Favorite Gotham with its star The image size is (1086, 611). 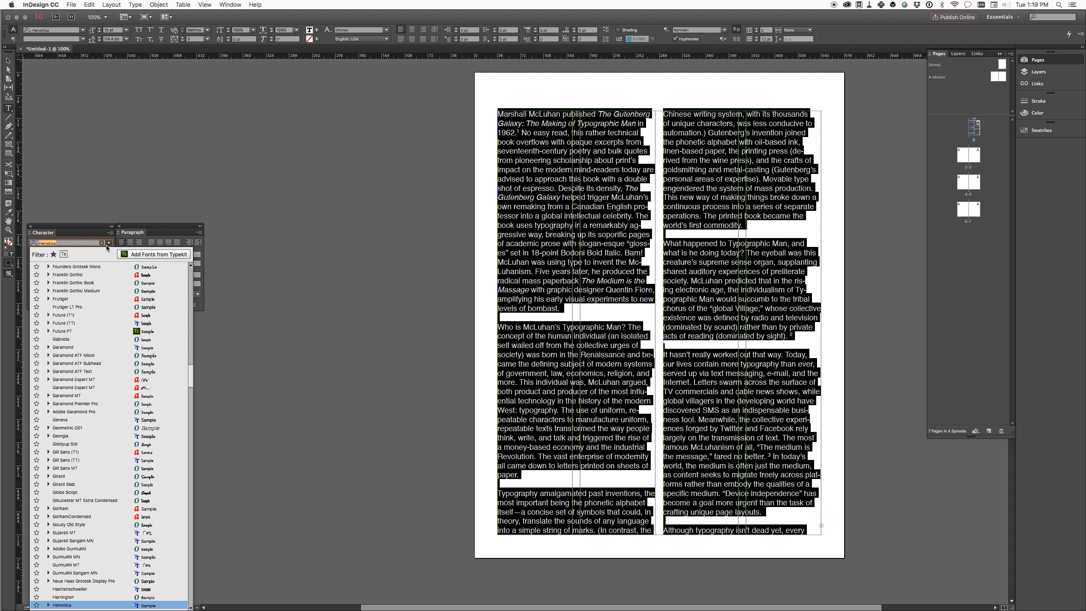click(36, 508)
